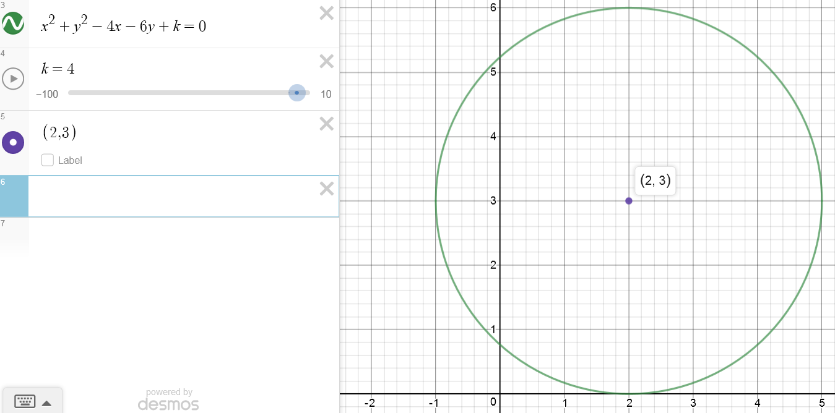The width and height of the screenshot is (835, 413).
Task: Delete the empty expression row 6
Action: pyautogui.click(x=326, y=189)
